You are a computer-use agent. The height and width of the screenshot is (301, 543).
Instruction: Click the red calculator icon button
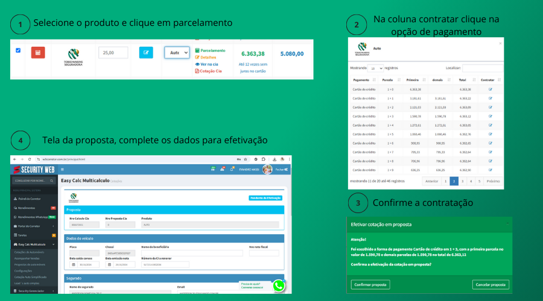pyautogui.click(x=38, y=52)
